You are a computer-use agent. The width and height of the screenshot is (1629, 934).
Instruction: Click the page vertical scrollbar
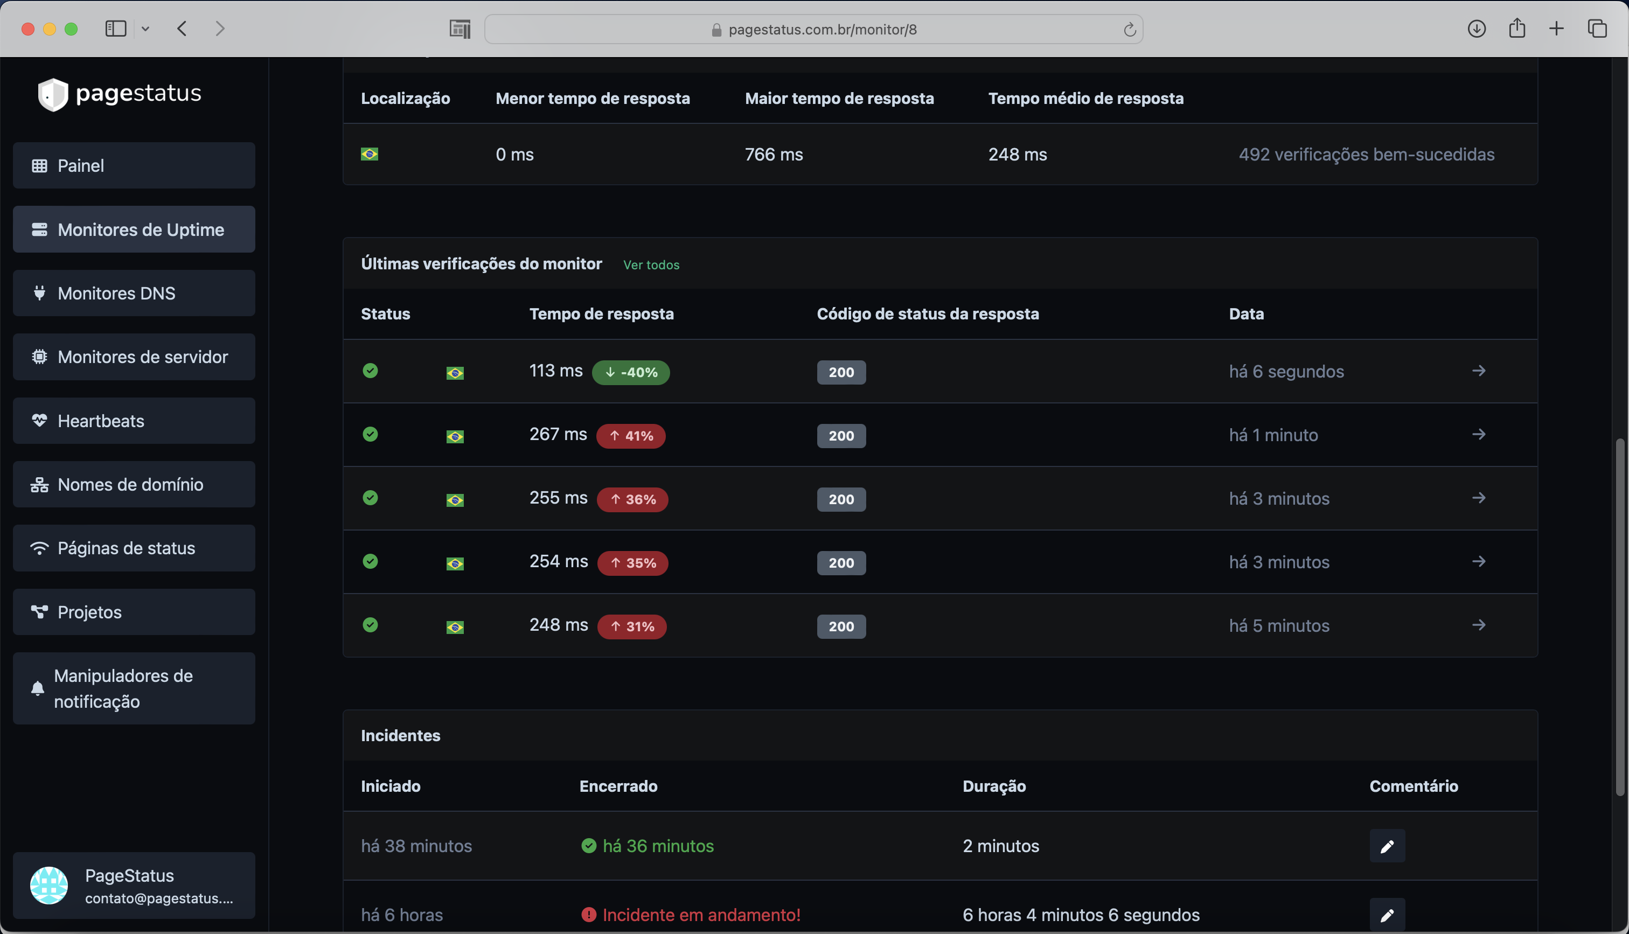[x=1620, y=616]
